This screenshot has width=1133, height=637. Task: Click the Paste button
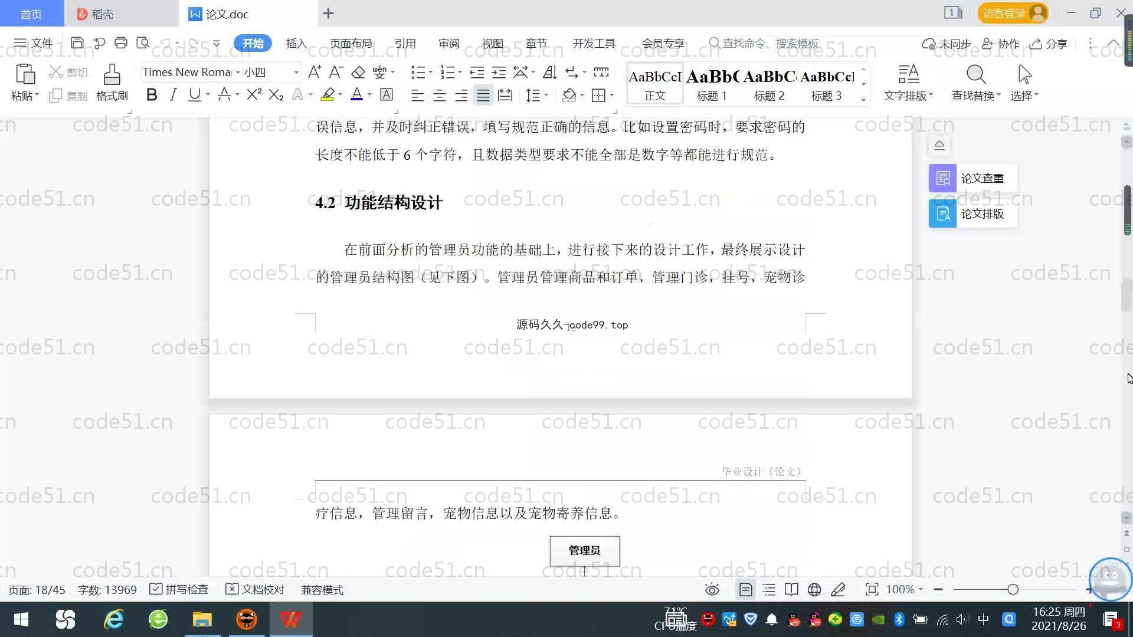click(25, 83)
